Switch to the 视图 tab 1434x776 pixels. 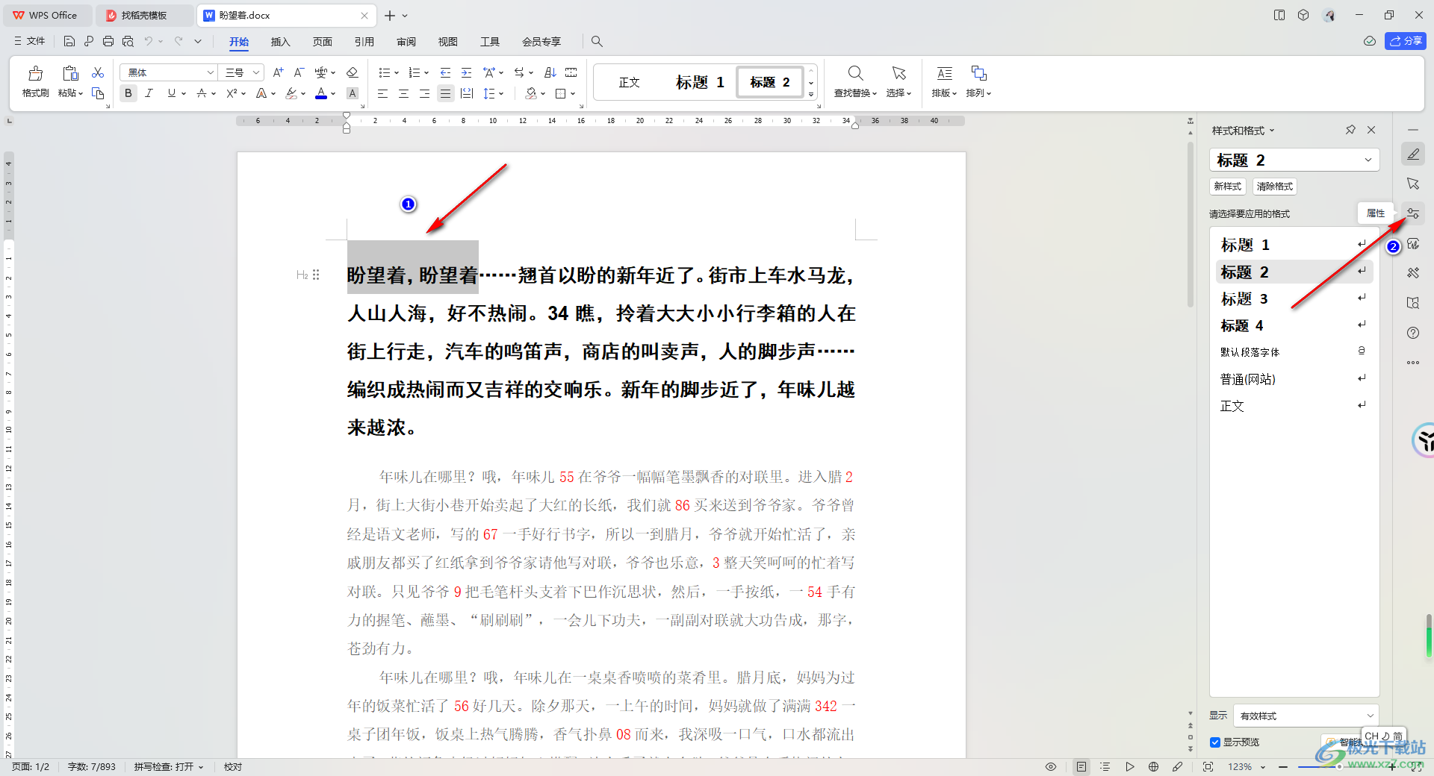(447, 42)
